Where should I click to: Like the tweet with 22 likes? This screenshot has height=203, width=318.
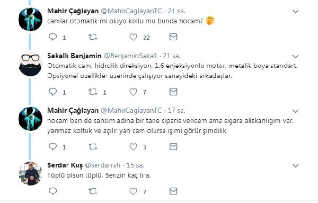point(133,37)
